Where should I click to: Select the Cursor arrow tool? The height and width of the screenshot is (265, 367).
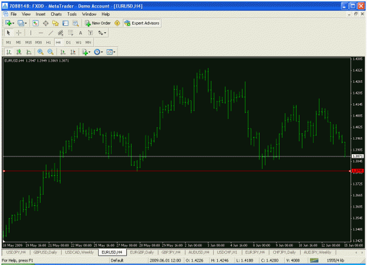tap(8, 33)
